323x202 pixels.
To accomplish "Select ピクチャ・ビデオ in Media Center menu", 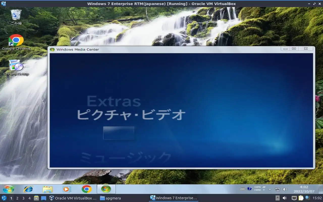I will (131, 115).
